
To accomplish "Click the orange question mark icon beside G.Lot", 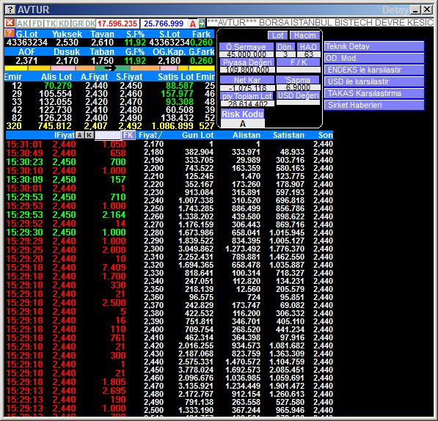I will (x=10, y=34).
